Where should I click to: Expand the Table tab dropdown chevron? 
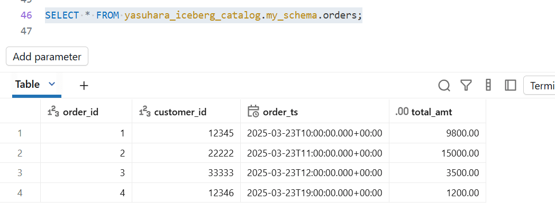point(52,84)
